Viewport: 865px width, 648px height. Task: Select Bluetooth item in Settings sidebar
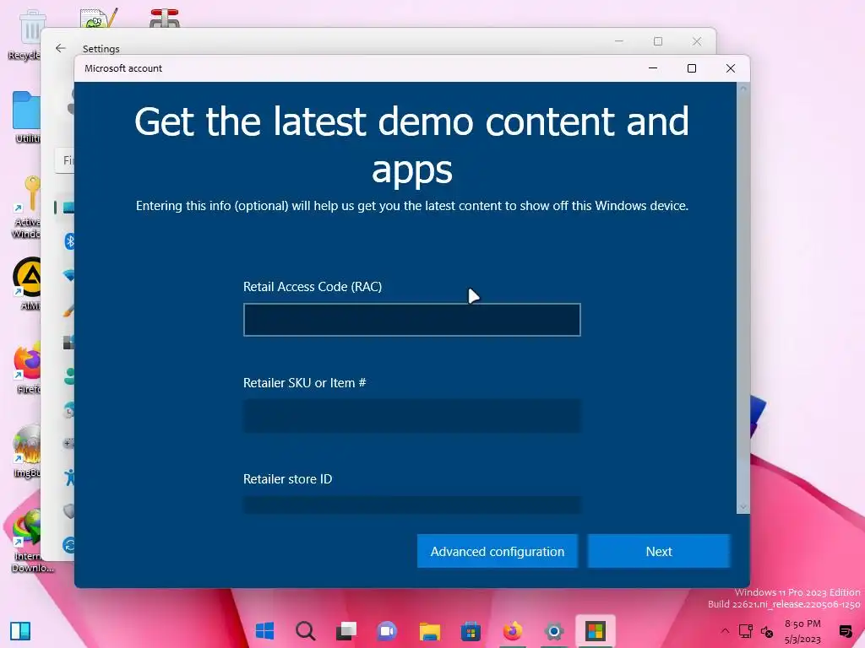coord(69,241)
